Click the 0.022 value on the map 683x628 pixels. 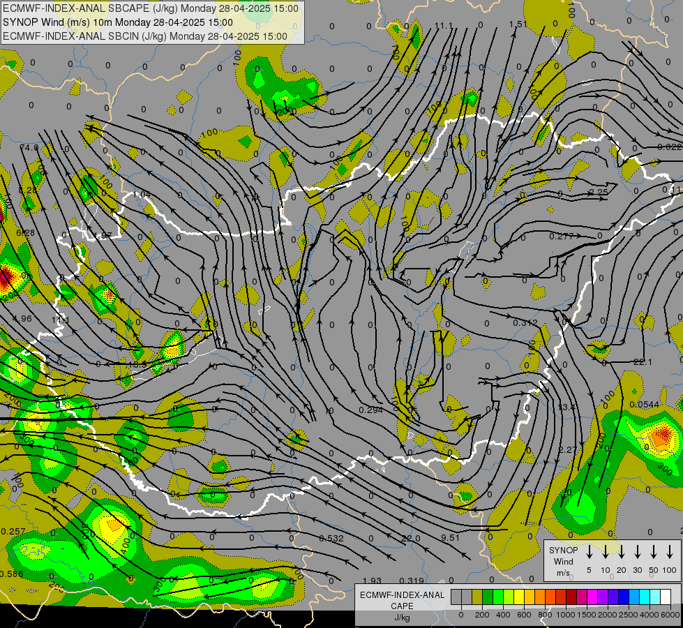pyautogui.click(x=669, y=147)
